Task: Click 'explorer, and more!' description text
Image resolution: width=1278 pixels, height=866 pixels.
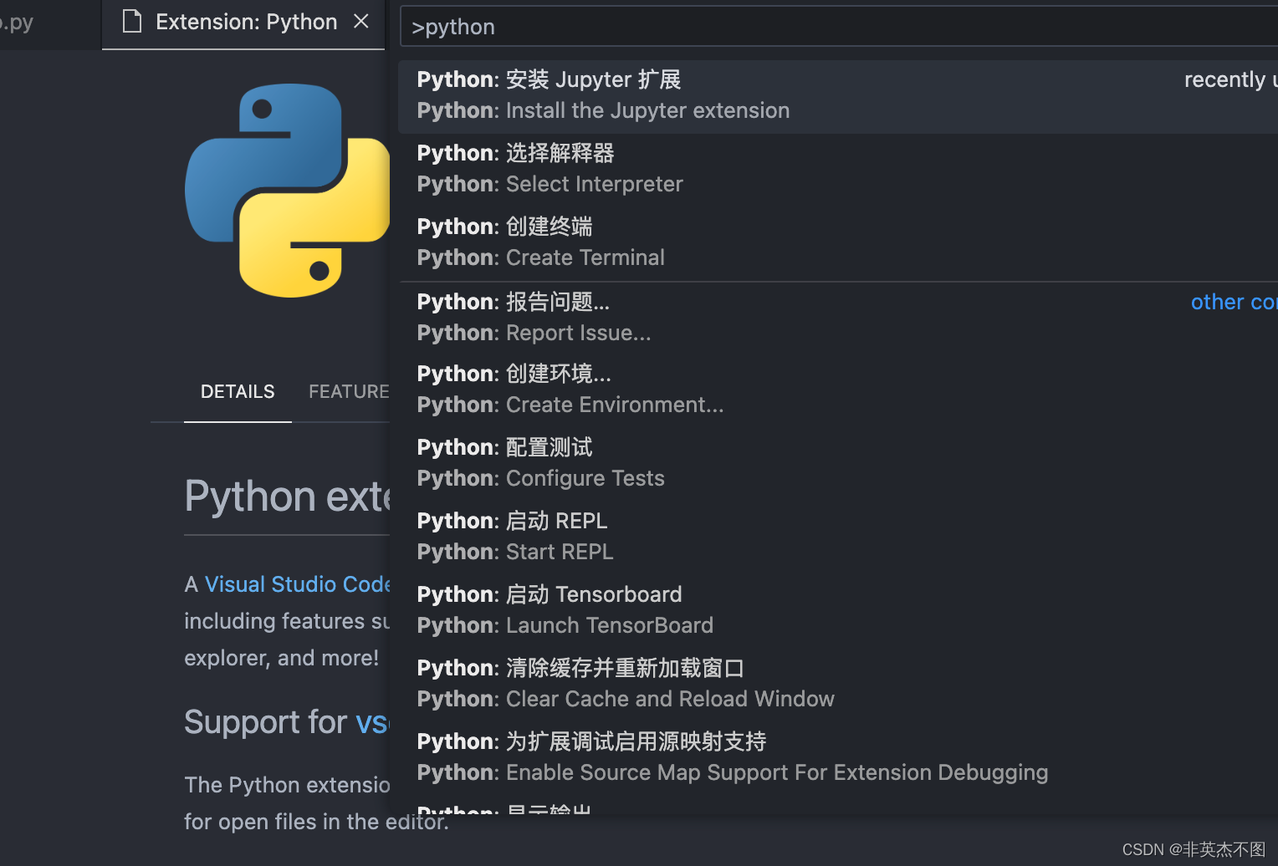Action: point(282,658)
